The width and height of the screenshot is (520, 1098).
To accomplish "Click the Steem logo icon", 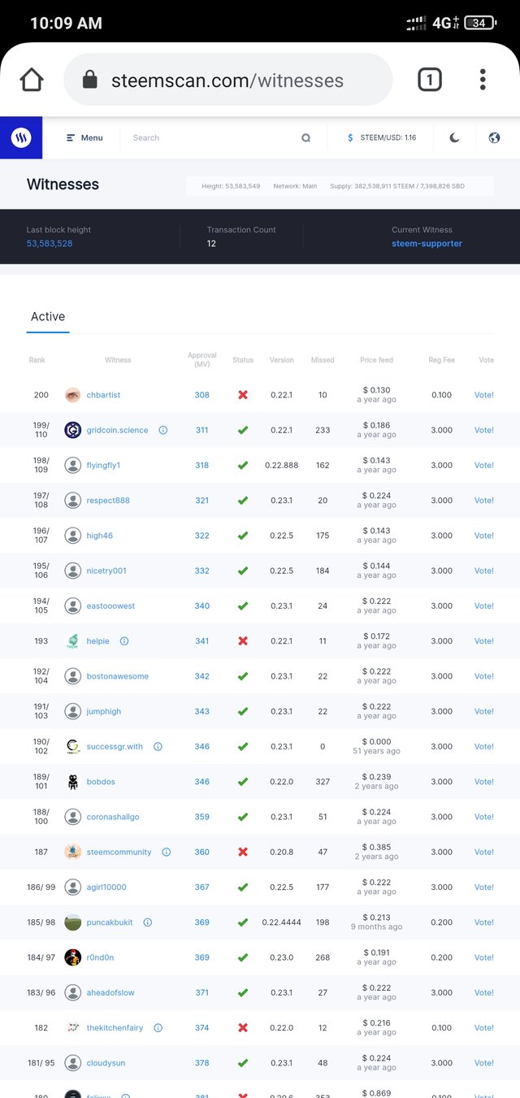I will click(x=21, y=138).
